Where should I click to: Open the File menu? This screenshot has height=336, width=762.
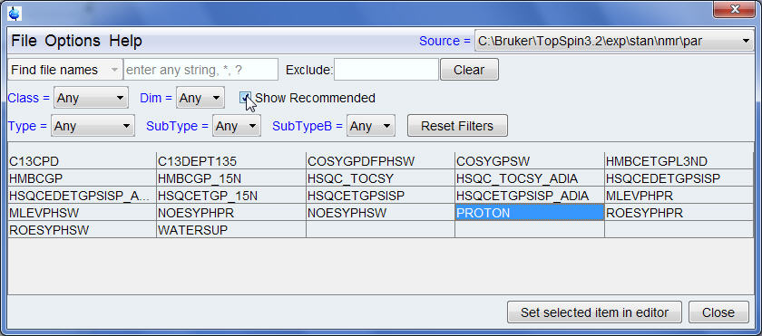click(x=24, y=41)
